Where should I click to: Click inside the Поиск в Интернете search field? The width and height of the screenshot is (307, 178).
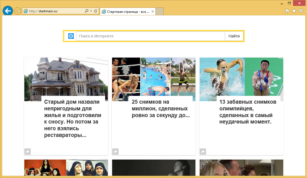151,36
